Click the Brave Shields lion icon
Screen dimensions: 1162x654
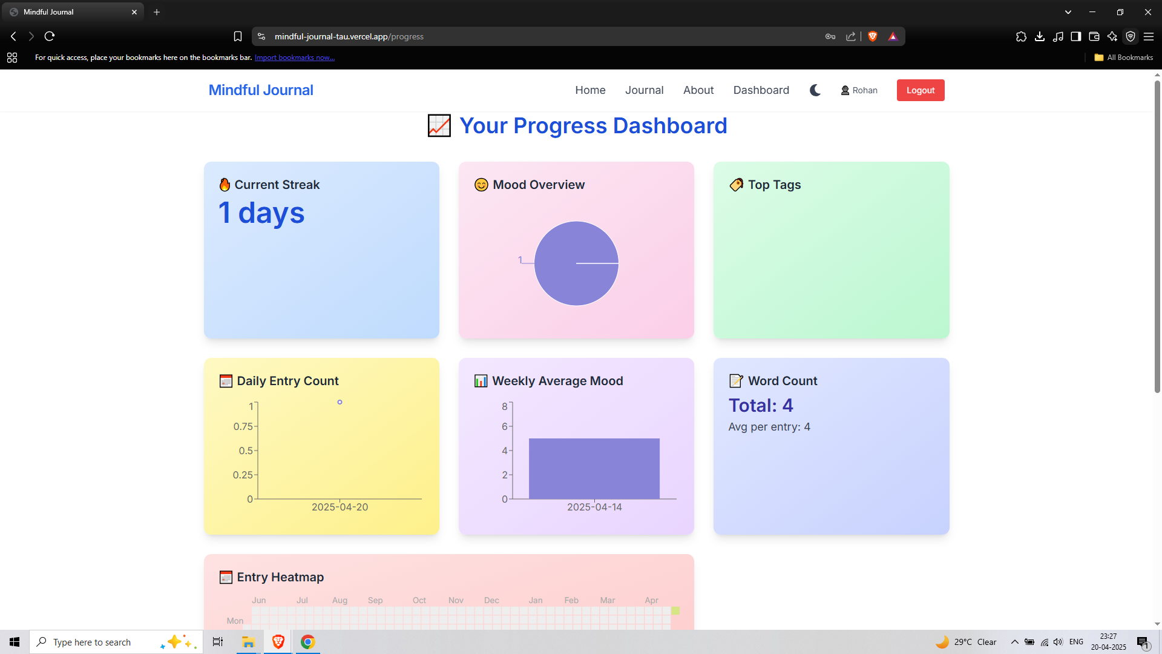[872, 36]
